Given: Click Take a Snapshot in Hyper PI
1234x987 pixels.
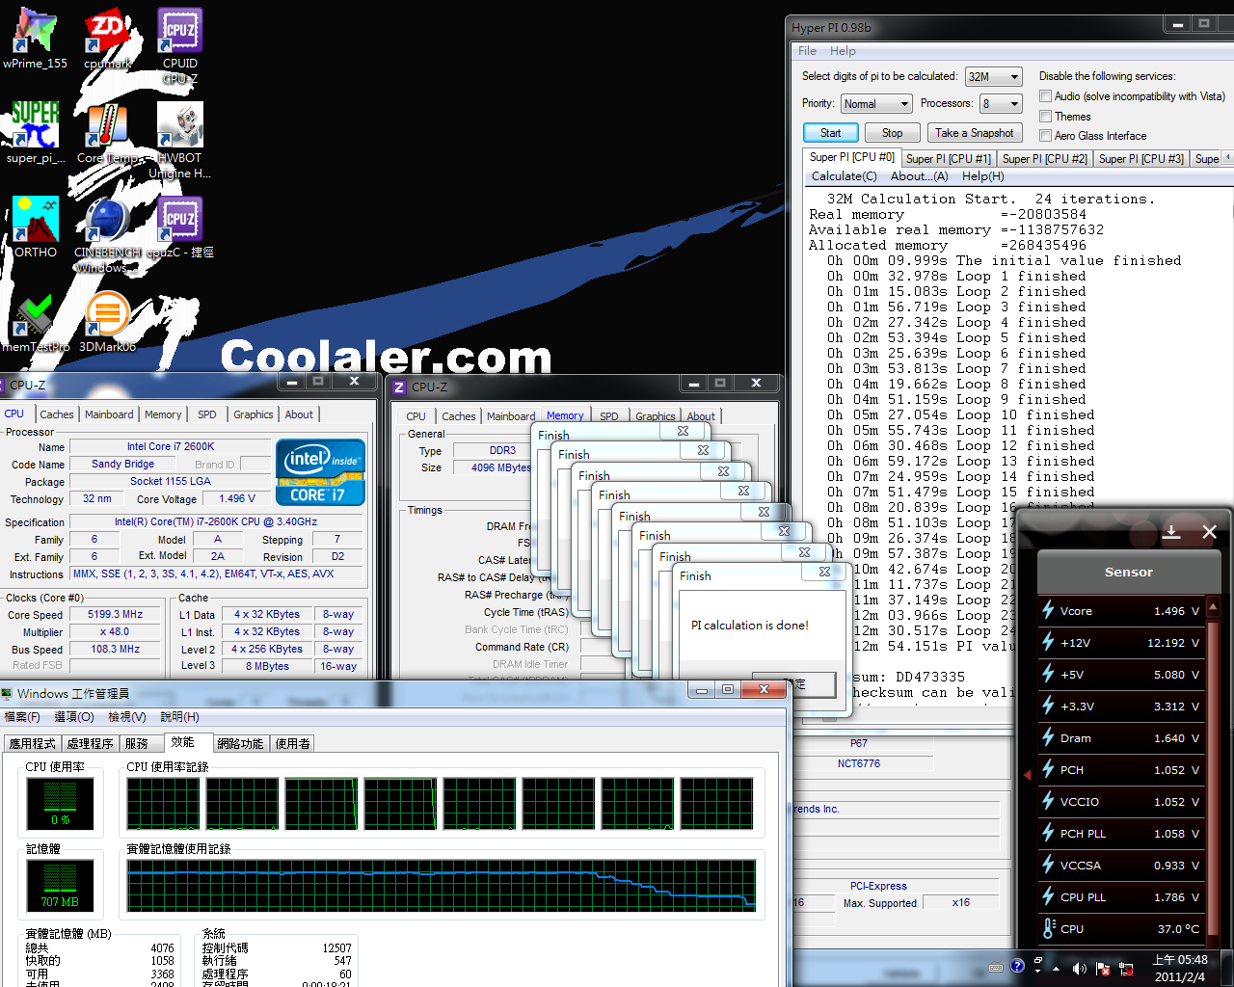Looking at the screenshot, I should [975, 133].
